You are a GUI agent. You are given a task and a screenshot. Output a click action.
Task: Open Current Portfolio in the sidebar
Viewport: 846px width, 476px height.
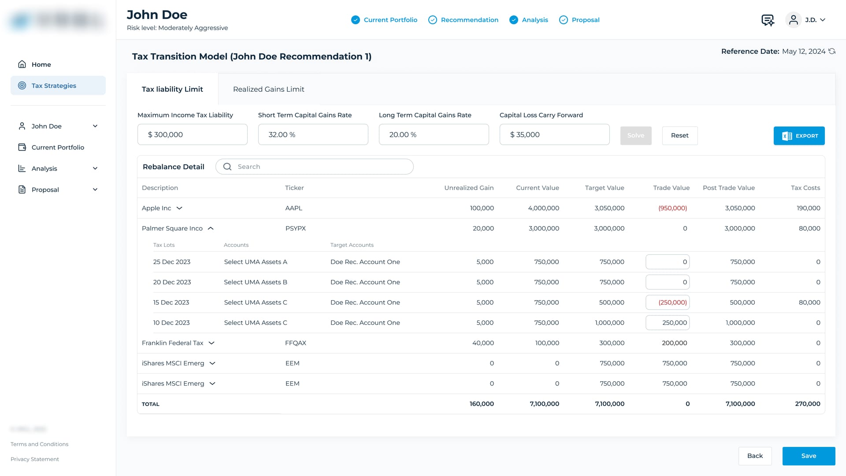pos(58,147)
